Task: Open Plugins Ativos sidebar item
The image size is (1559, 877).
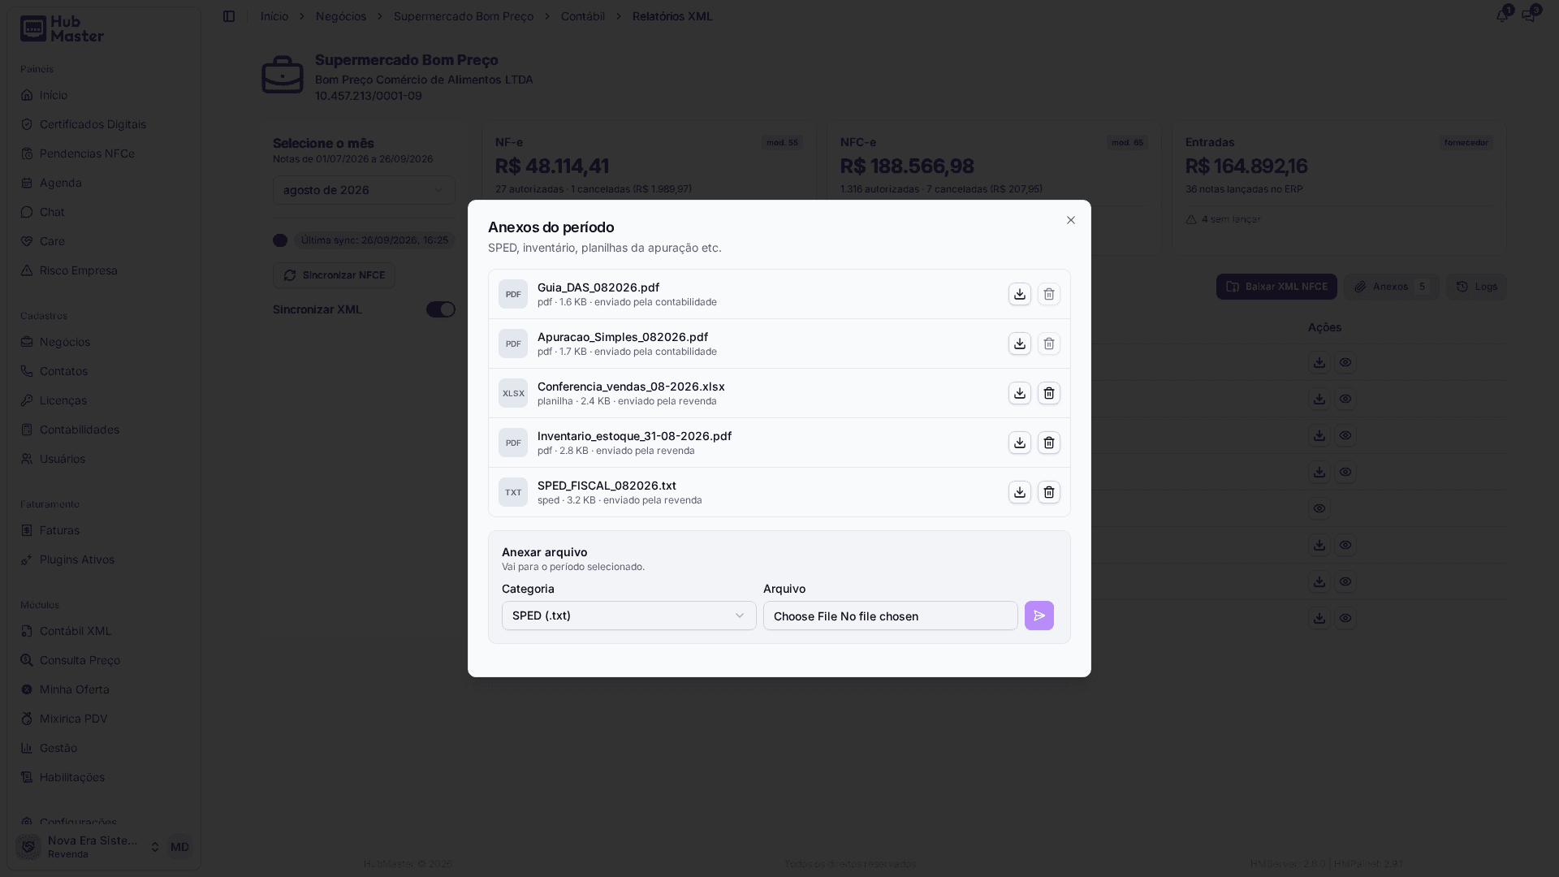Action: point(104,559)
